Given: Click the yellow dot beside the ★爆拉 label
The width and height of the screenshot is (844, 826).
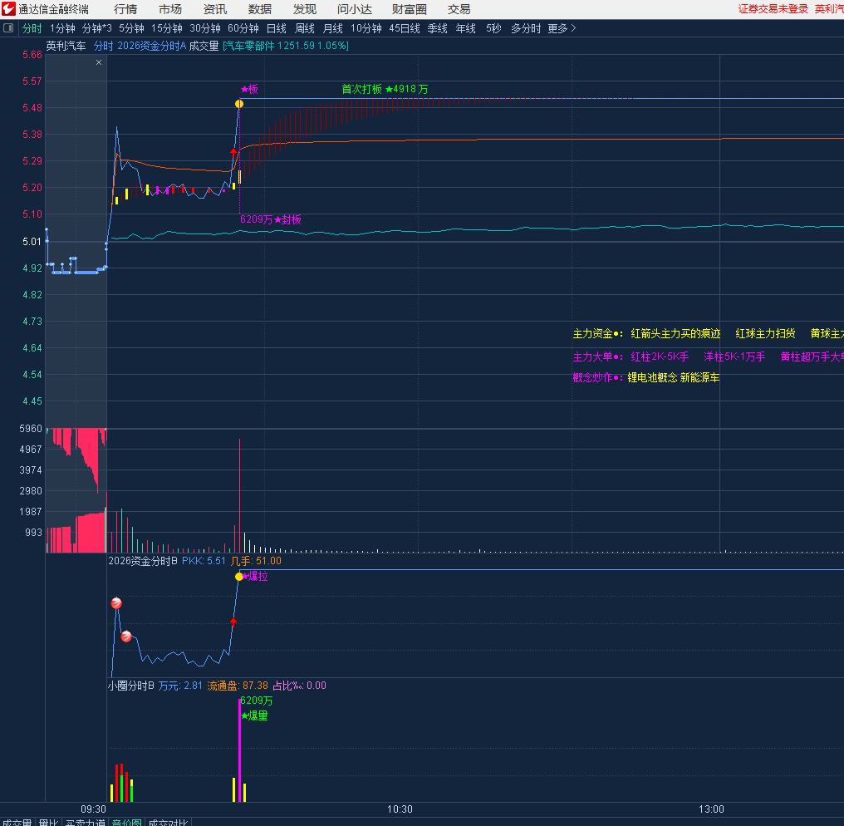Looking at the screenshot, I should click(x=239, y=577).
